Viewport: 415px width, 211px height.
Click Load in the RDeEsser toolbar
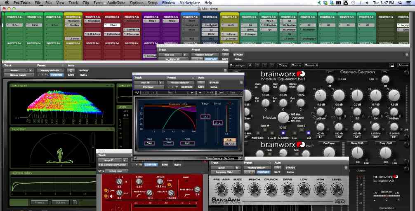click(221, 93)
